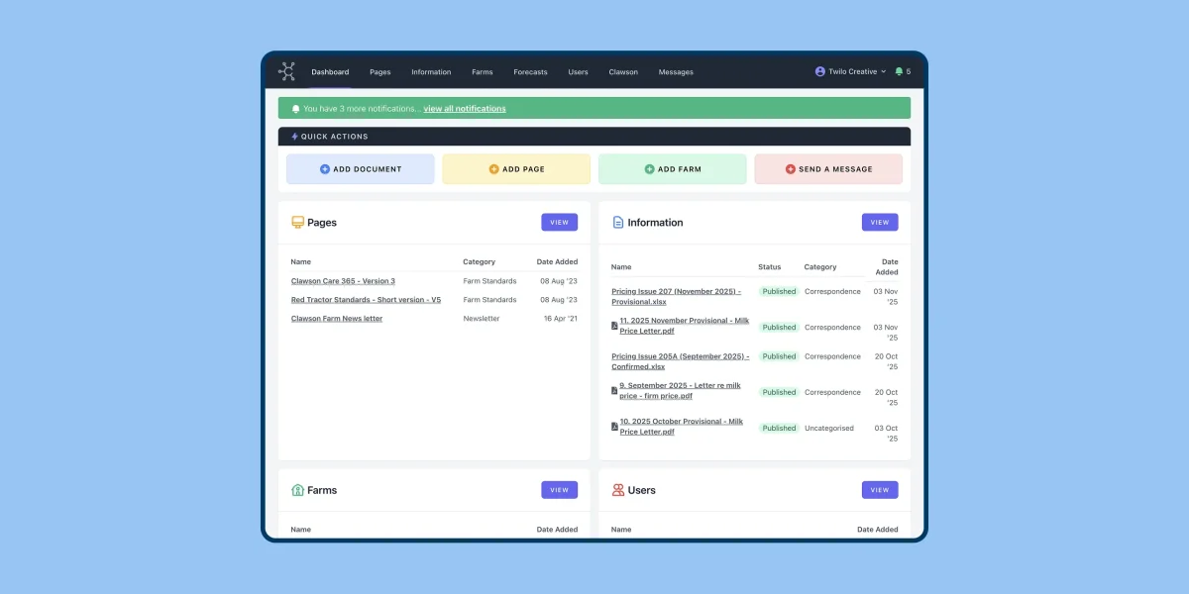The image size is (1189, 594).
Task: Click the Information section document icon
Action: point(618,223)
